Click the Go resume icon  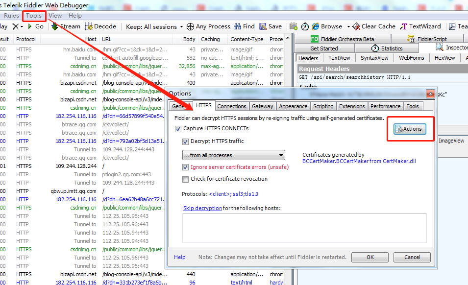coord(30,26)
